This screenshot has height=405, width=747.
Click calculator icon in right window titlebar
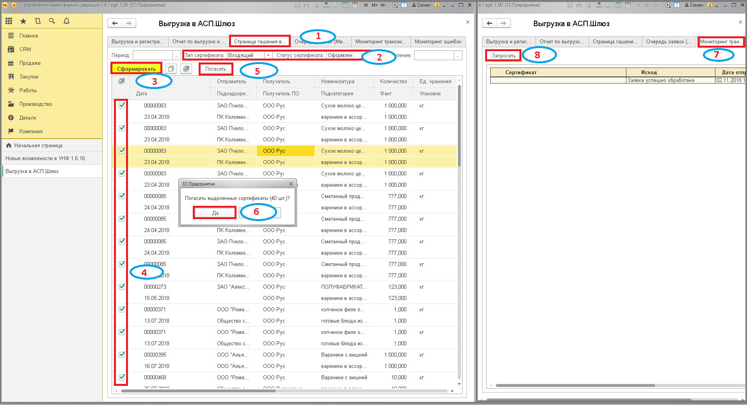pos(618,5)
